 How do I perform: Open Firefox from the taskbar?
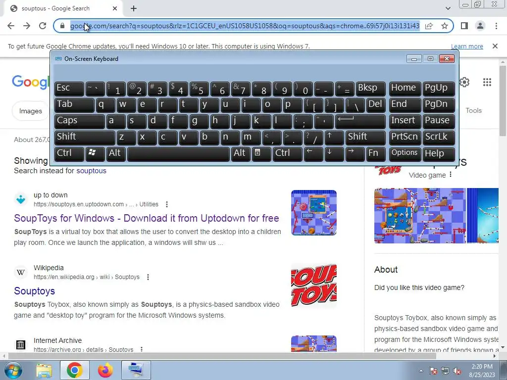[105, 370]
